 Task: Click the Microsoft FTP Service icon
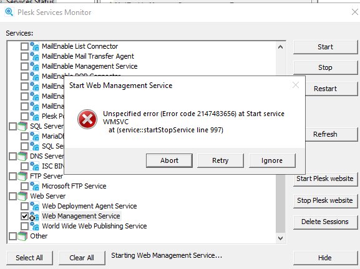pos(34,186)
